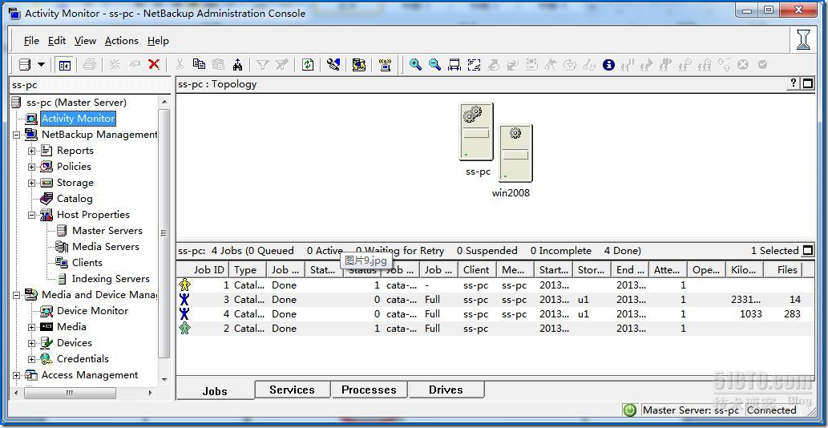Viewport: 828px width, 428px height.
Task: Open the Actions menu
Action: [122, 41]
